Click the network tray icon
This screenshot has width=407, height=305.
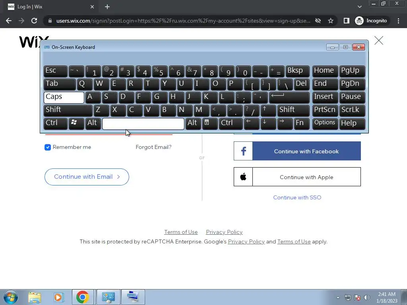click(x=347, y=297)
